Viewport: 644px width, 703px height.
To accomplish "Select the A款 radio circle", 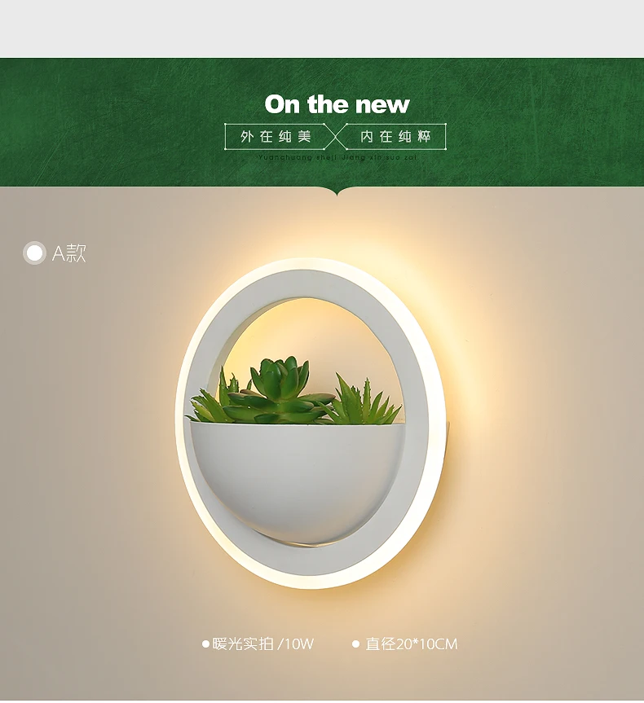I will click(x=34, y=253).
